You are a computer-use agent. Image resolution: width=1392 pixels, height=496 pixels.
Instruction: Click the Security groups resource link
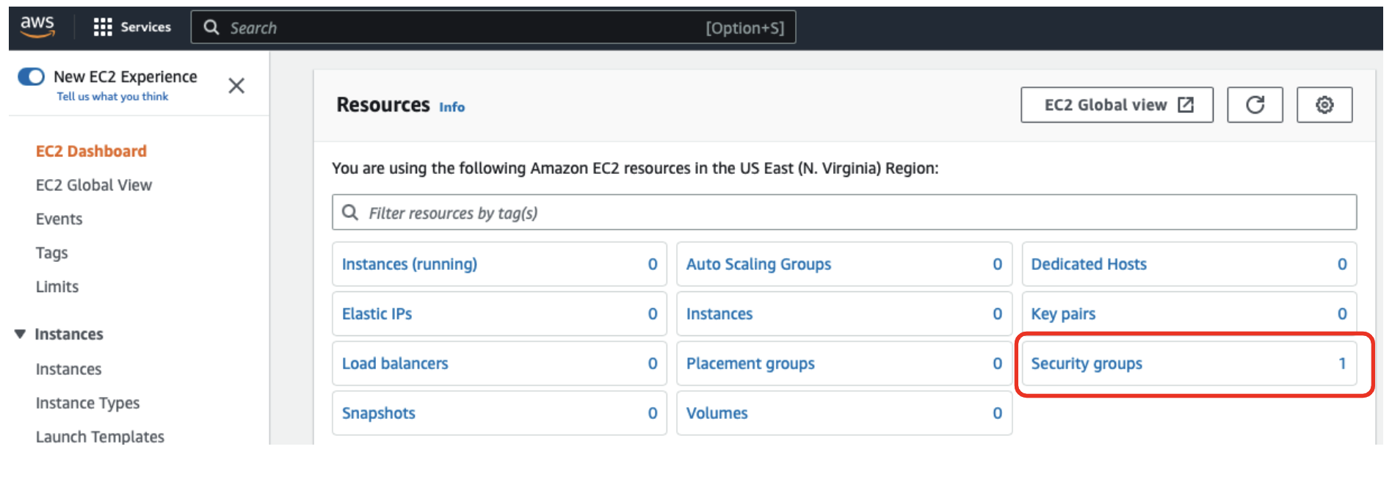[x=1086, y=363]
